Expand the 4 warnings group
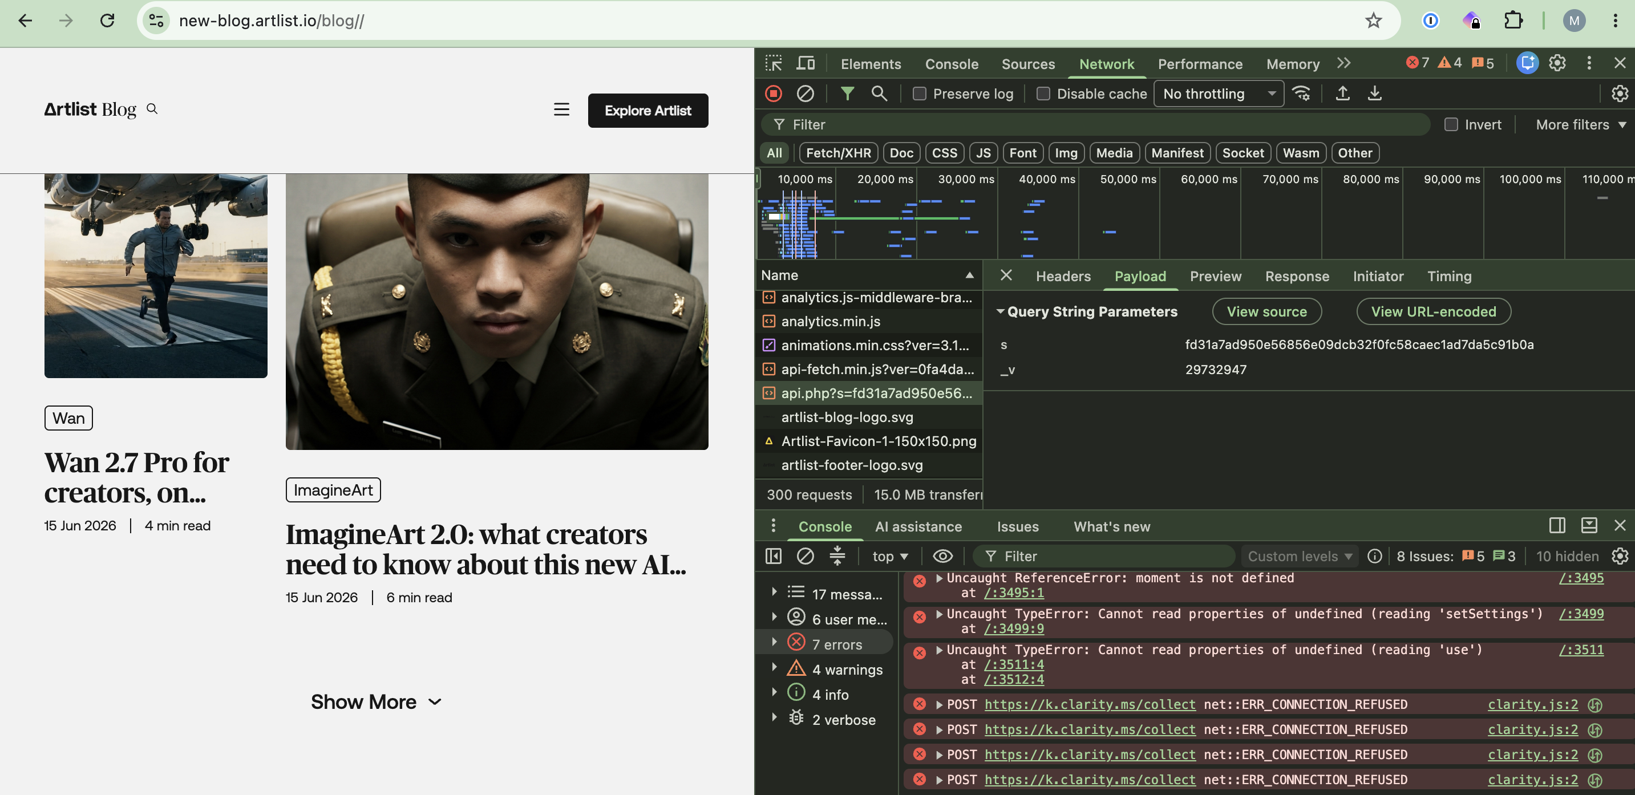Image resolution: width=1635 pixels, height=795 pixels. click(x=774, y=667)
